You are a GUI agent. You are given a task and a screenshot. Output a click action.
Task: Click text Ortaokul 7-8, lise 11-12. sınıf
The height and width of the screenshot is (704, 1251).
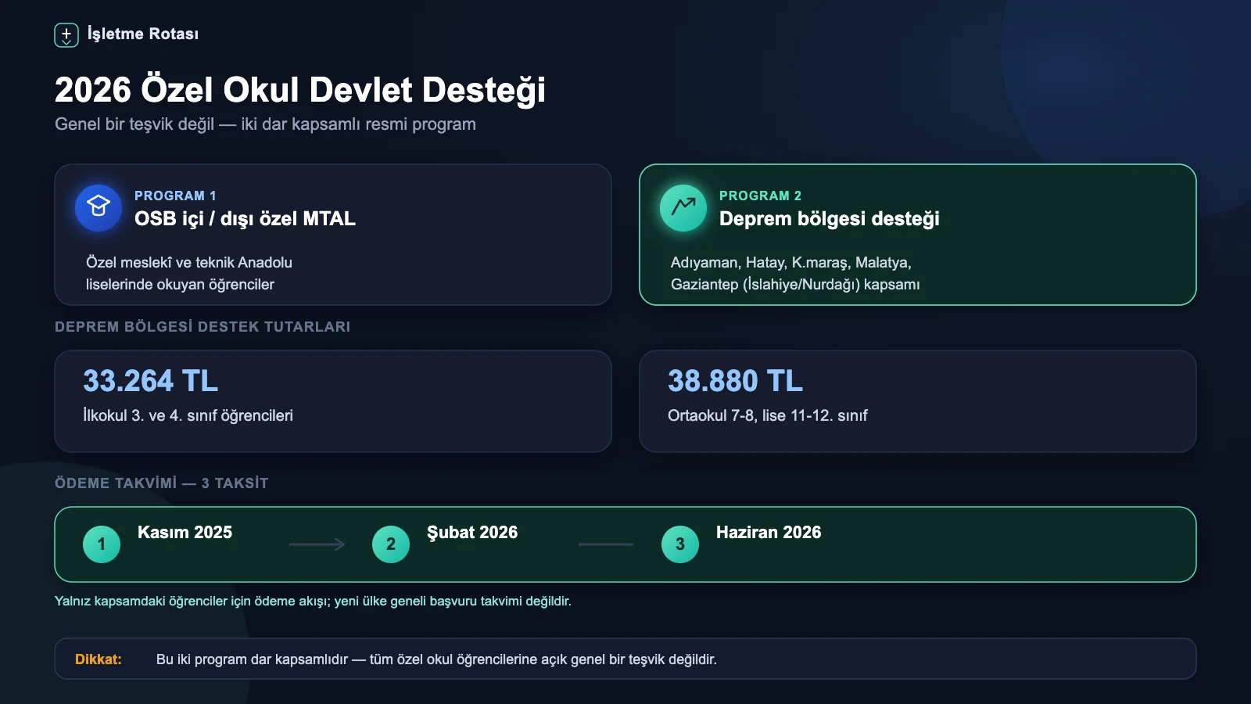click(768, 415)
